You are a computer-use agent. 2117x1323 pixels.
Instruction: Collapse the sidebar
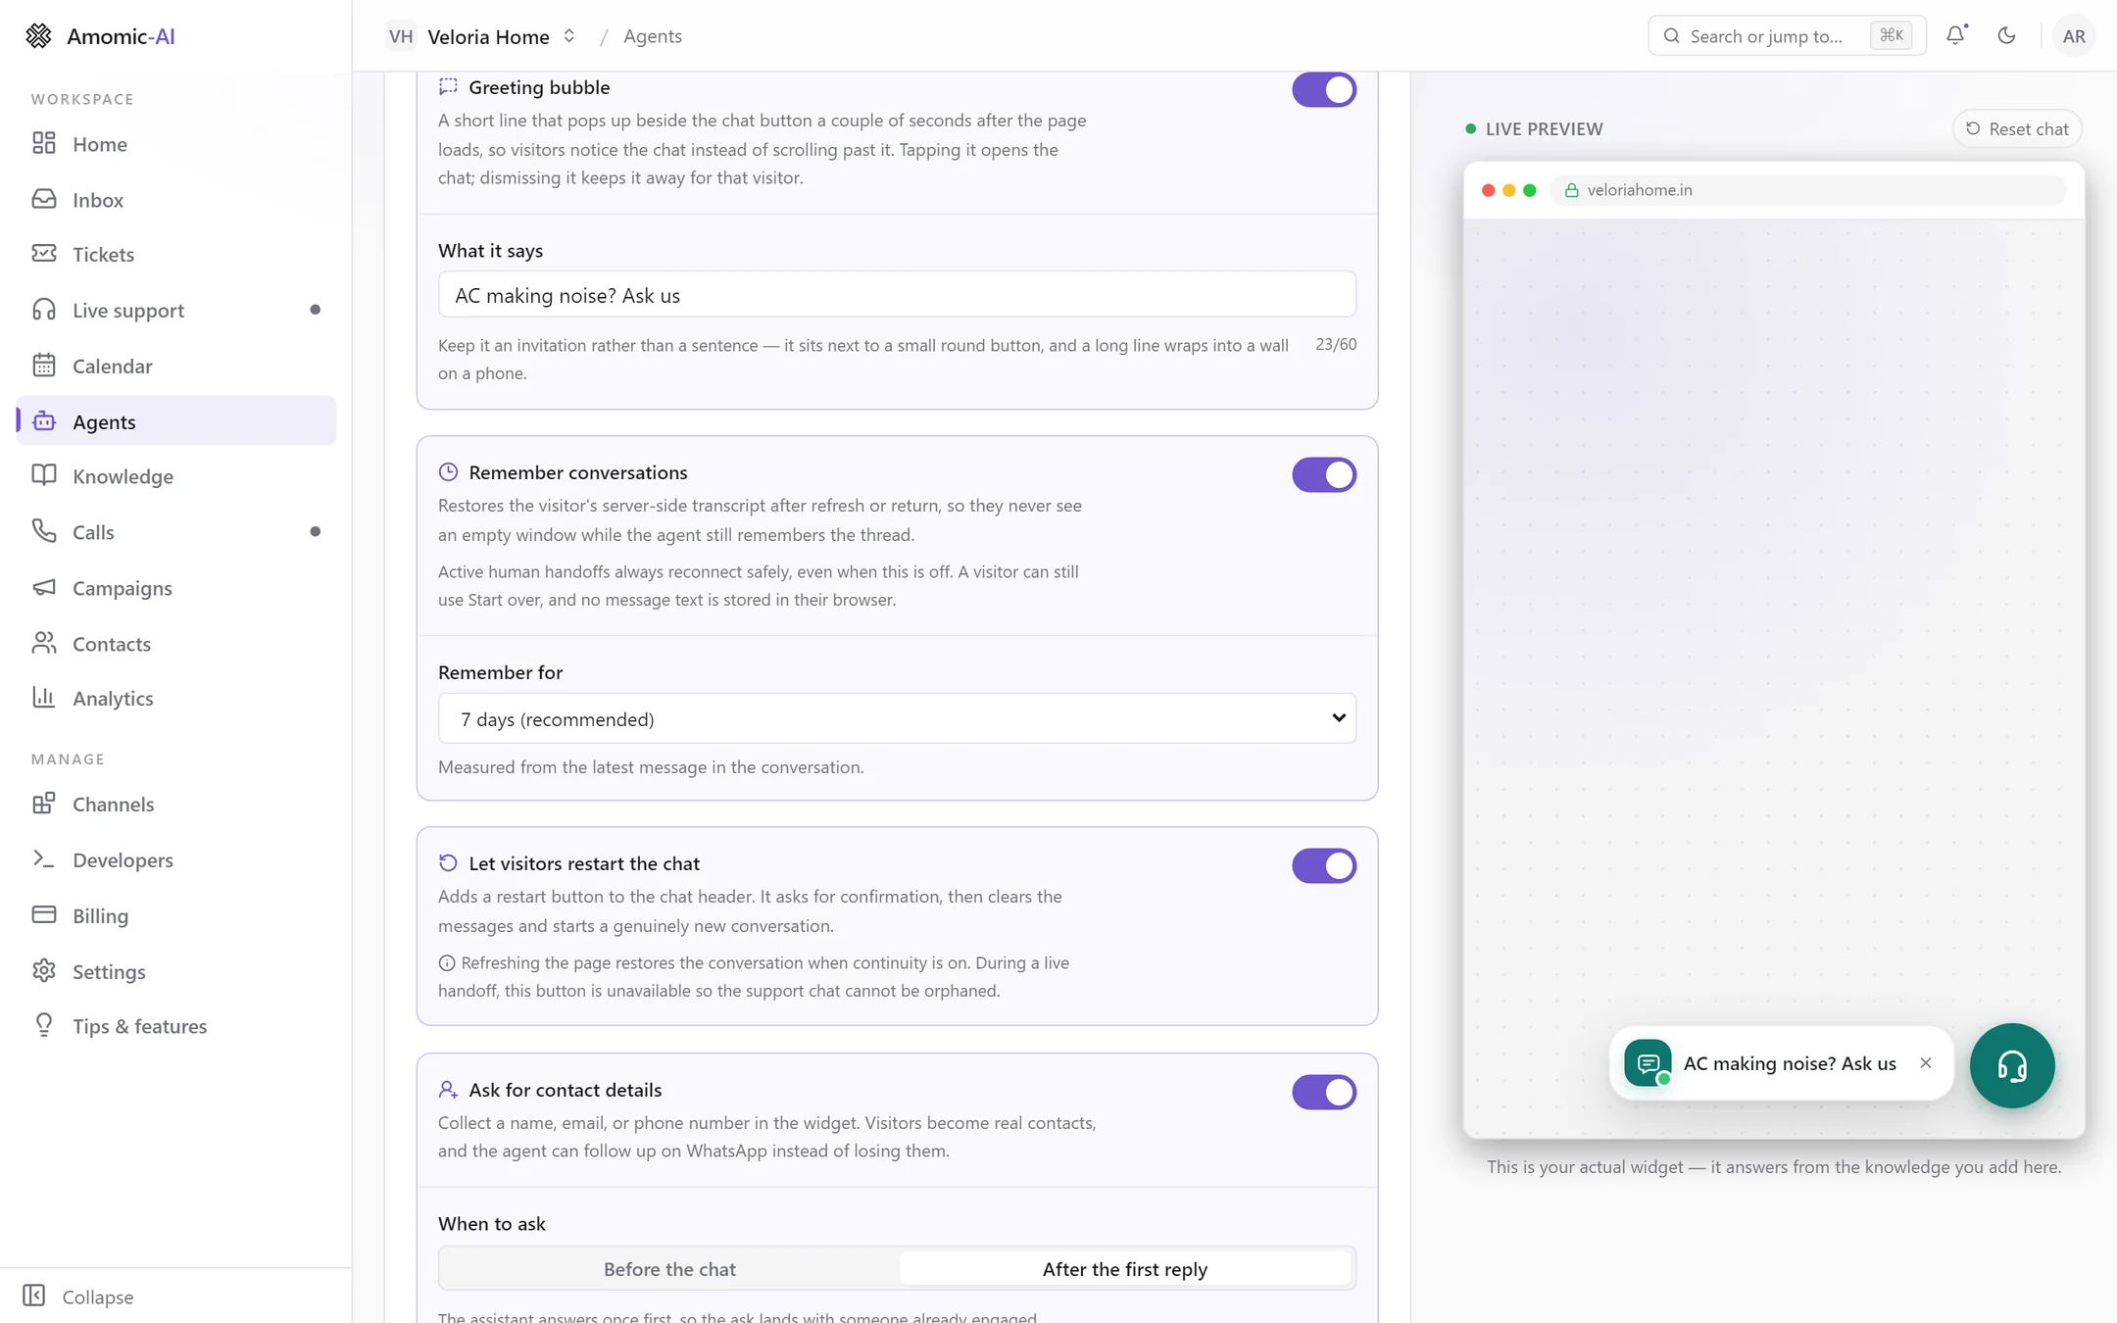click(x=78, y=1296)
